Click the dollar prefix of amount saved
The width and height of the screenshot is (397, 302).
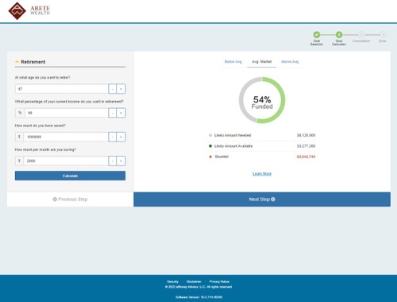(19, 137)
